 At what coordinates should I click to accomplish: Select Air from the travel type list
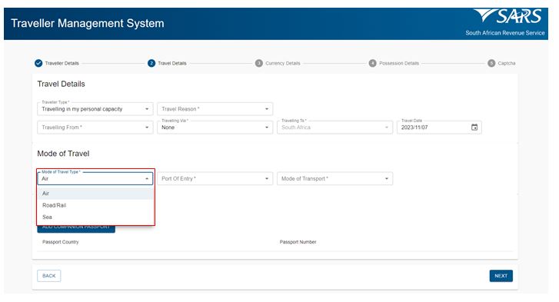pos(96,194)
